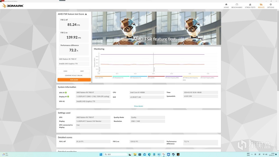Click the Intel Core i9-14900K CPU field
This screenshot has height=157, width=279.
tap(147, 92)
